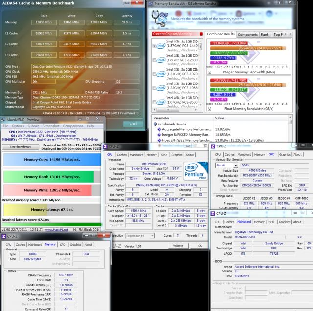Click Intel logo of the PC3-12800 entry

coord(161,60)
